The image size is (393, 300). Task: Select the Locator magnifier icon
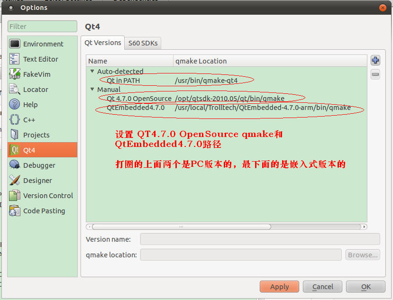tap(15, 89)
